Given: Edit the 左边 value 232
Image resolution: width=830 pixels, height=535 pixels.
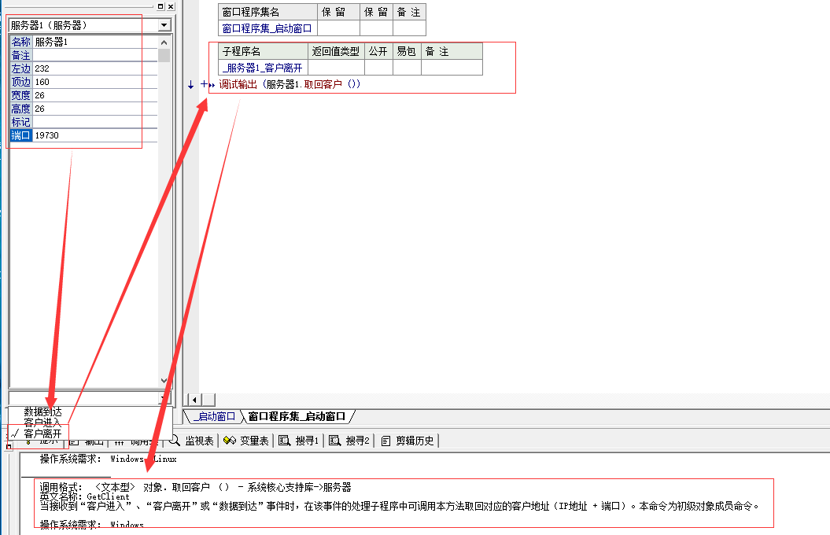Looking at the screenshot, I should click(x=95, y=68).
